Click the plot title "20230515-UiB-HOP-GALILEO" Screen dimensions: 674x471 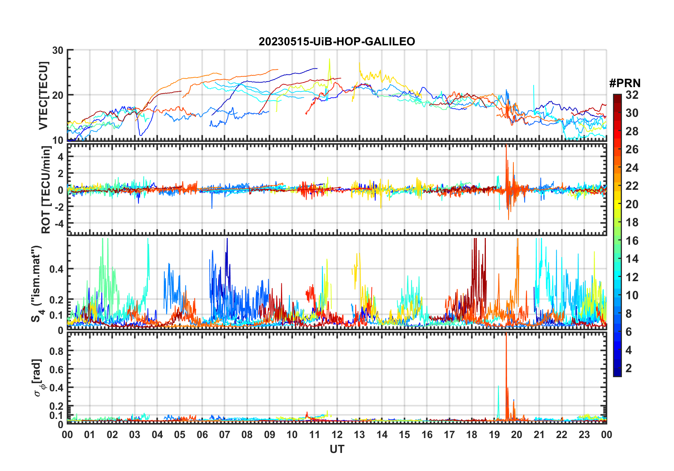click(337, 41)
